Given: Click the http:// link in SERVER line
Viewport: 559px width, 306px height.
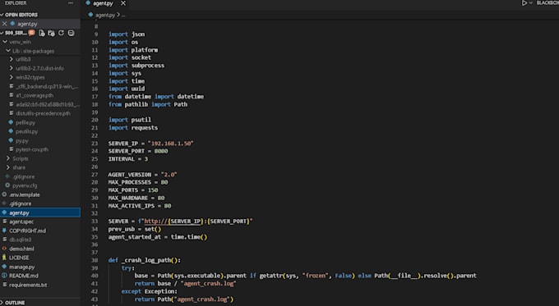Looking at the screenshot, I should click(x=155, y=222).
